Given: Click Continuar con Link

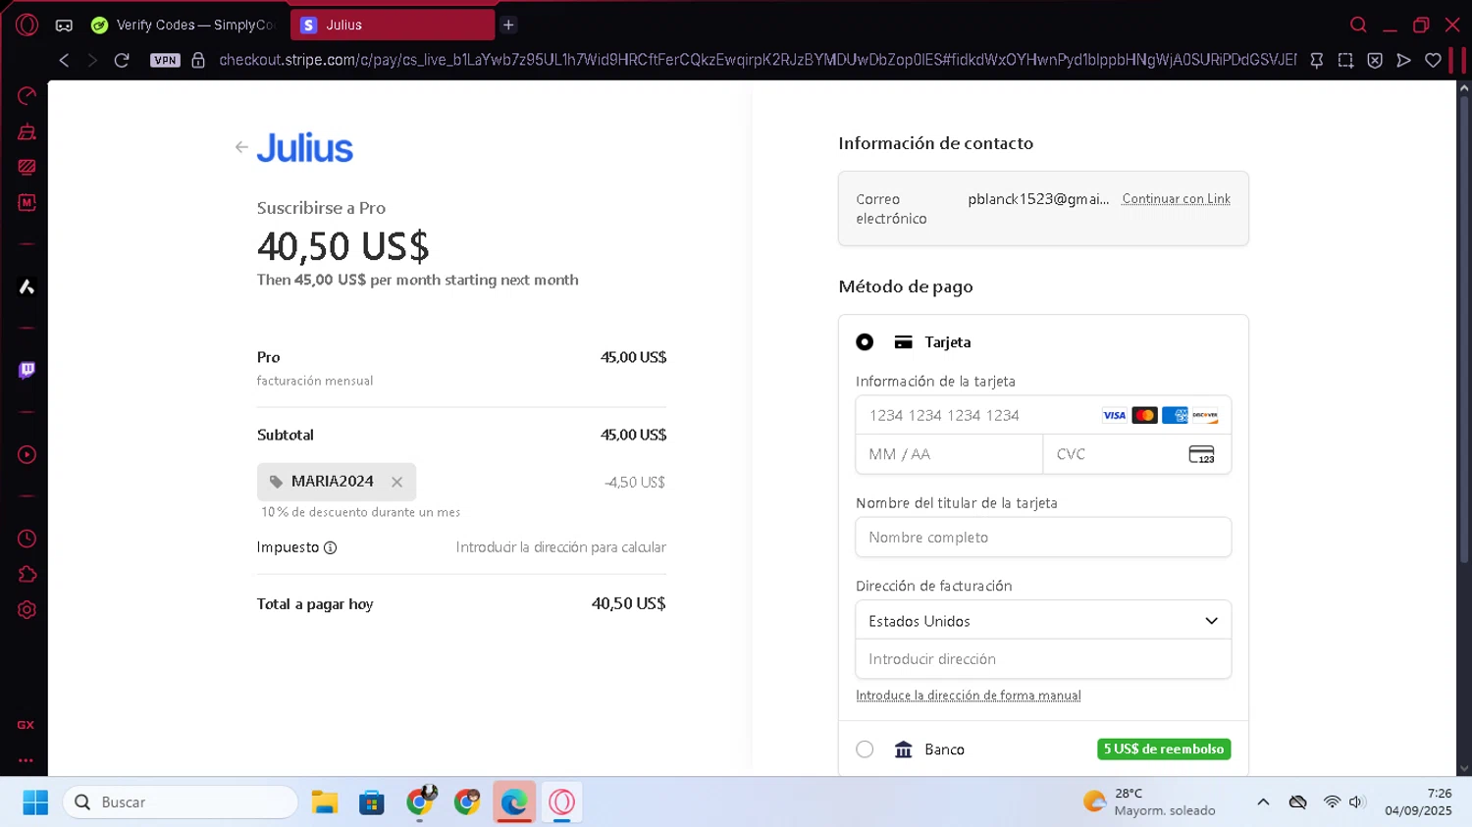Looking at the screenshot, I should click(x=1176, y=199).
